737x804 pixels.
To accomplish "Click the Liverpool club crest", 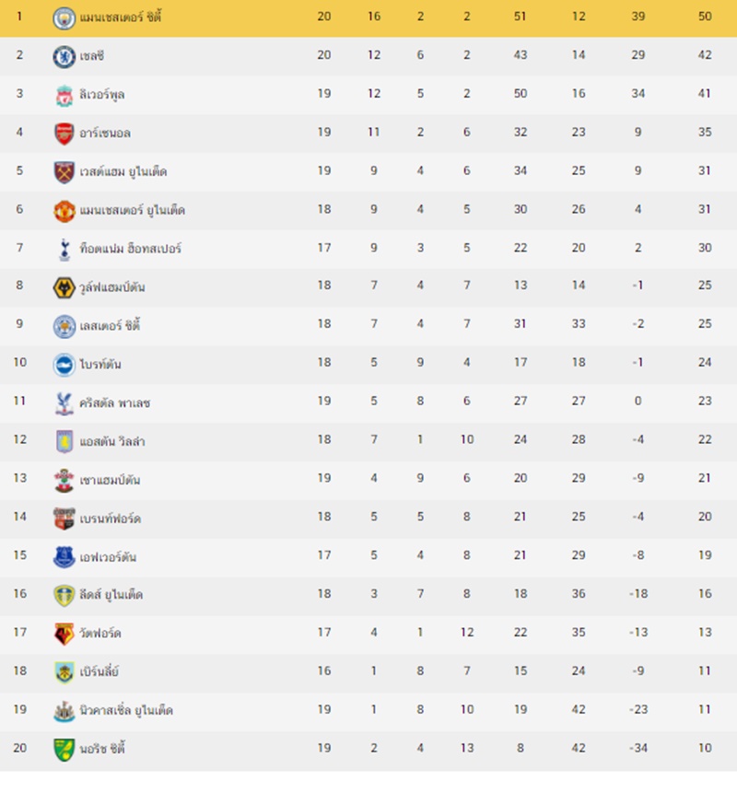I will pyautogui.click(x=64, y=96).
